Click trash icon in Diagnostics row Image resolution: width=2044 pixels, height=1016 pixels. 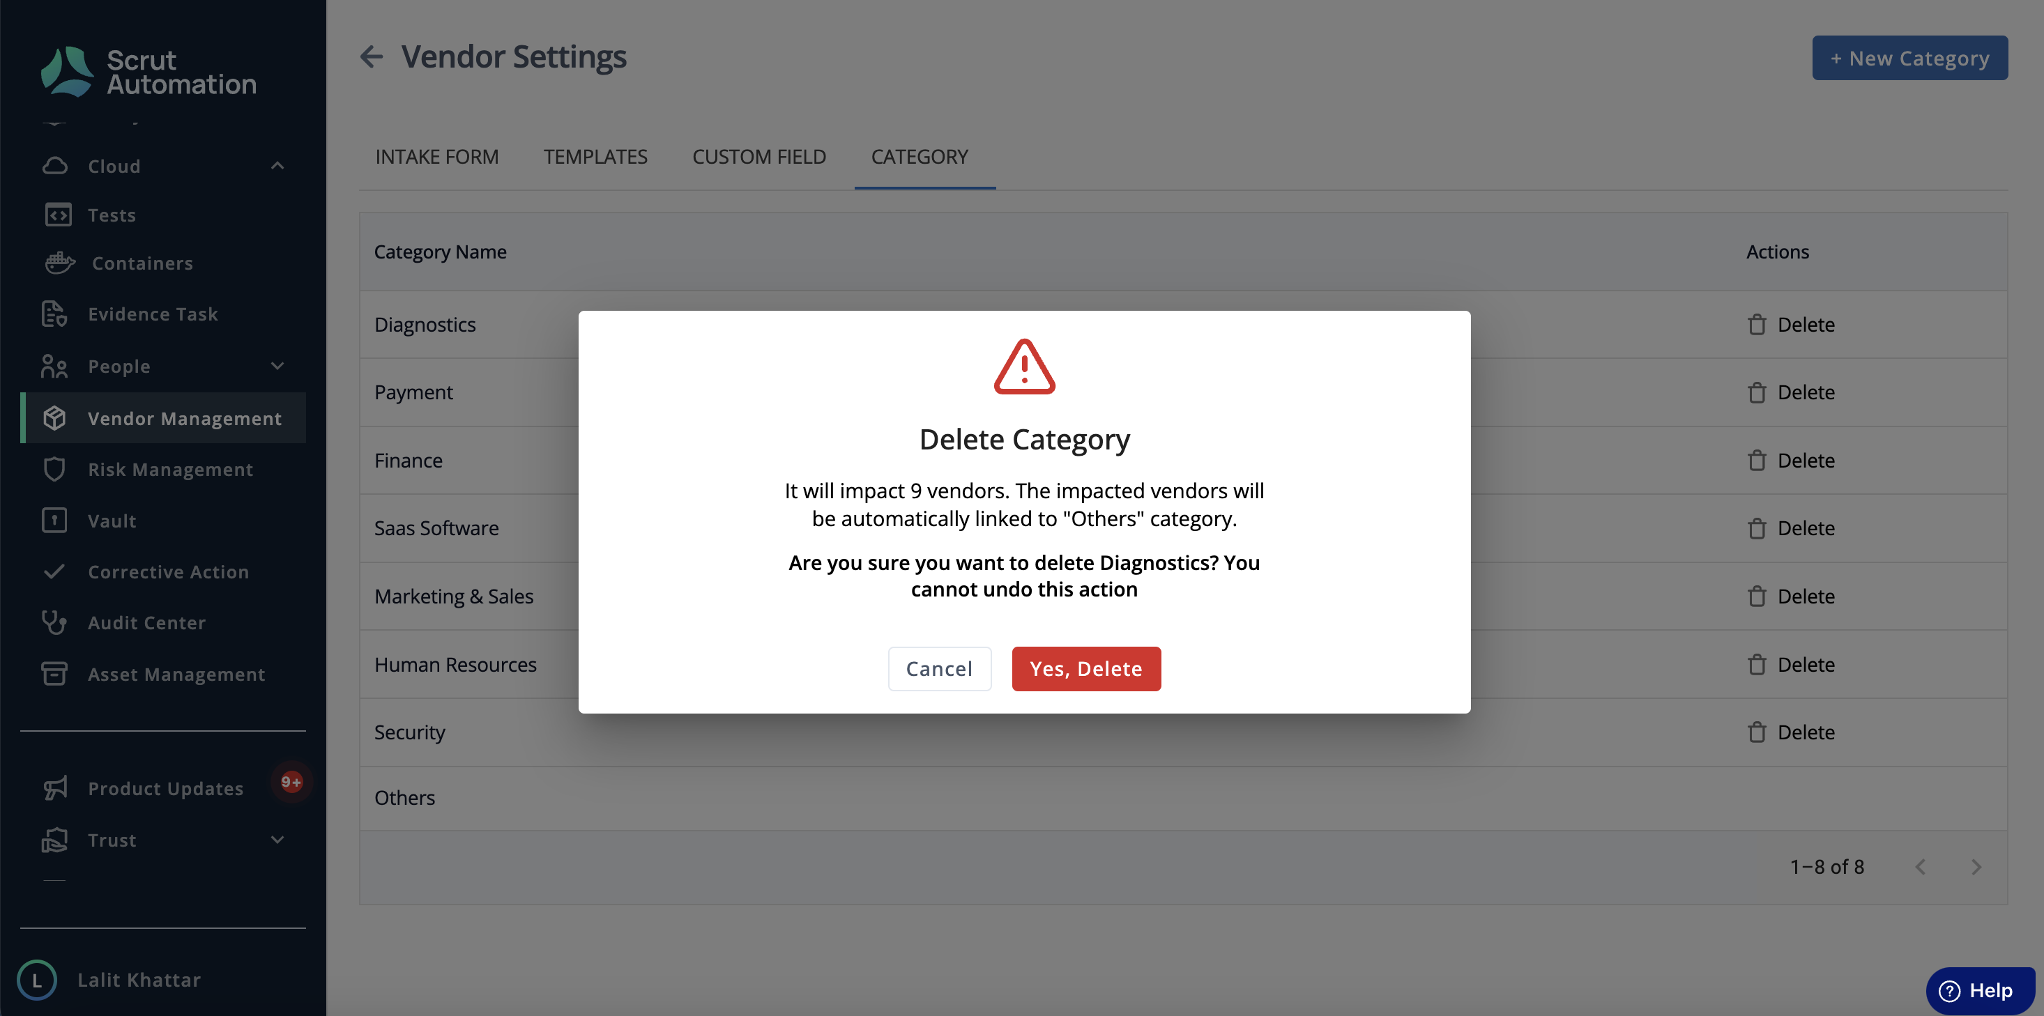click(1756, 325)
